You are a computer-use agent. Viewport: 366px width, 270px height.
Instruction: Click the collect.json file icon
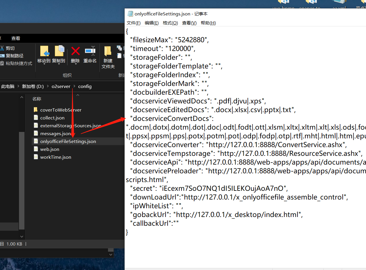tap(36, 118)
